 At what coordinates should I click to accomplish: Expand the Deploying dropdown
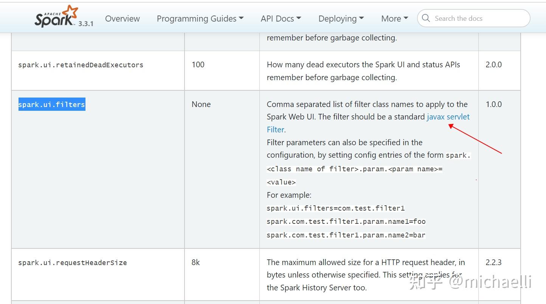click(x=341, y=18)
